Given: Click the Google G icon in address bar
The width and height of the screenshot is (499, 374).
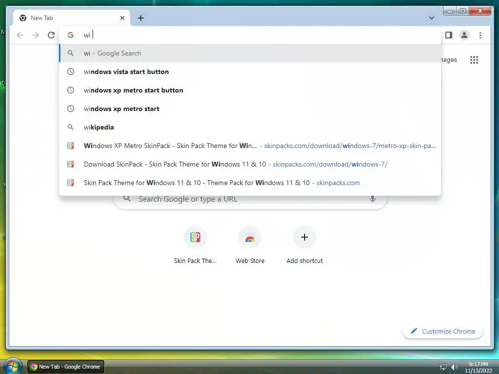Looking at the screenshot, I should [x=71, y=35].
